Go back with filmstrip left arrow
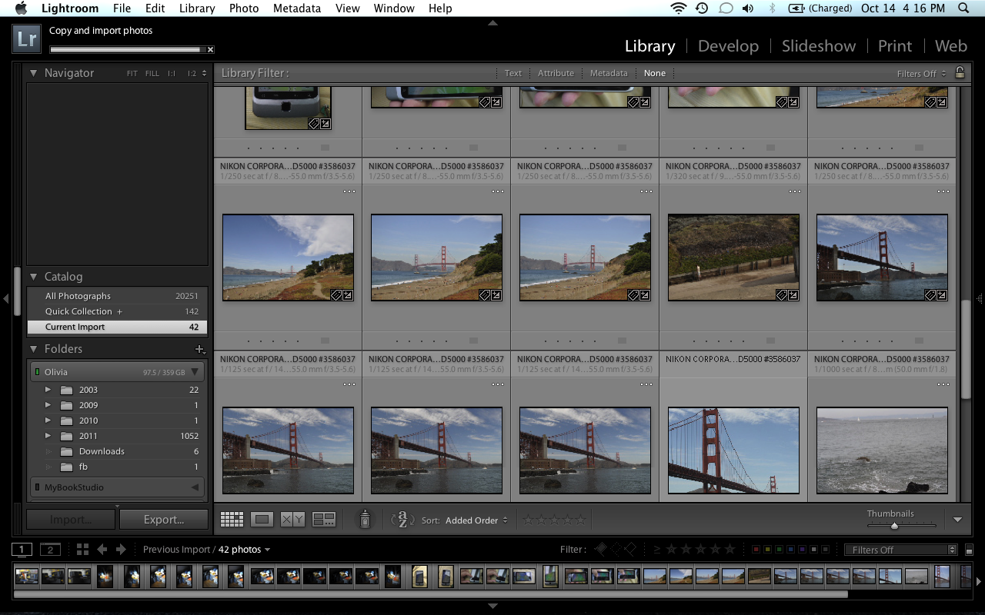985x615 pixels. click(102, 549)
